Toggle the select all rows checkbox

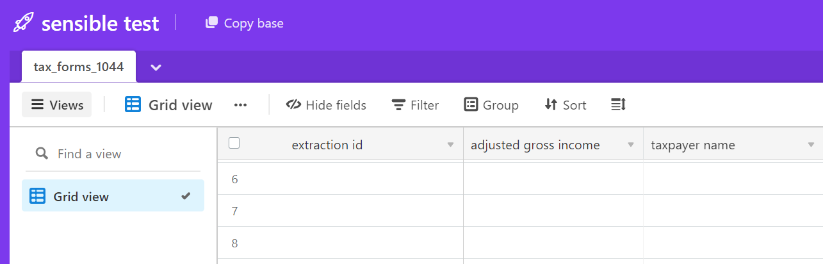(x=234, y=143)
